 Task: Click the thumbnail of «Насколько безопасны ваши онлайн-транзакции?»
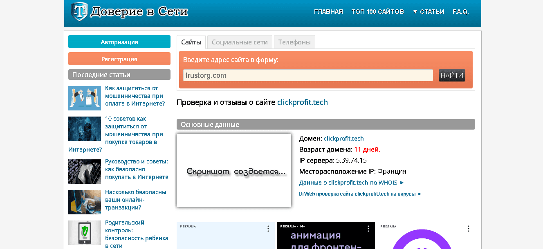(x=84, y=202)
